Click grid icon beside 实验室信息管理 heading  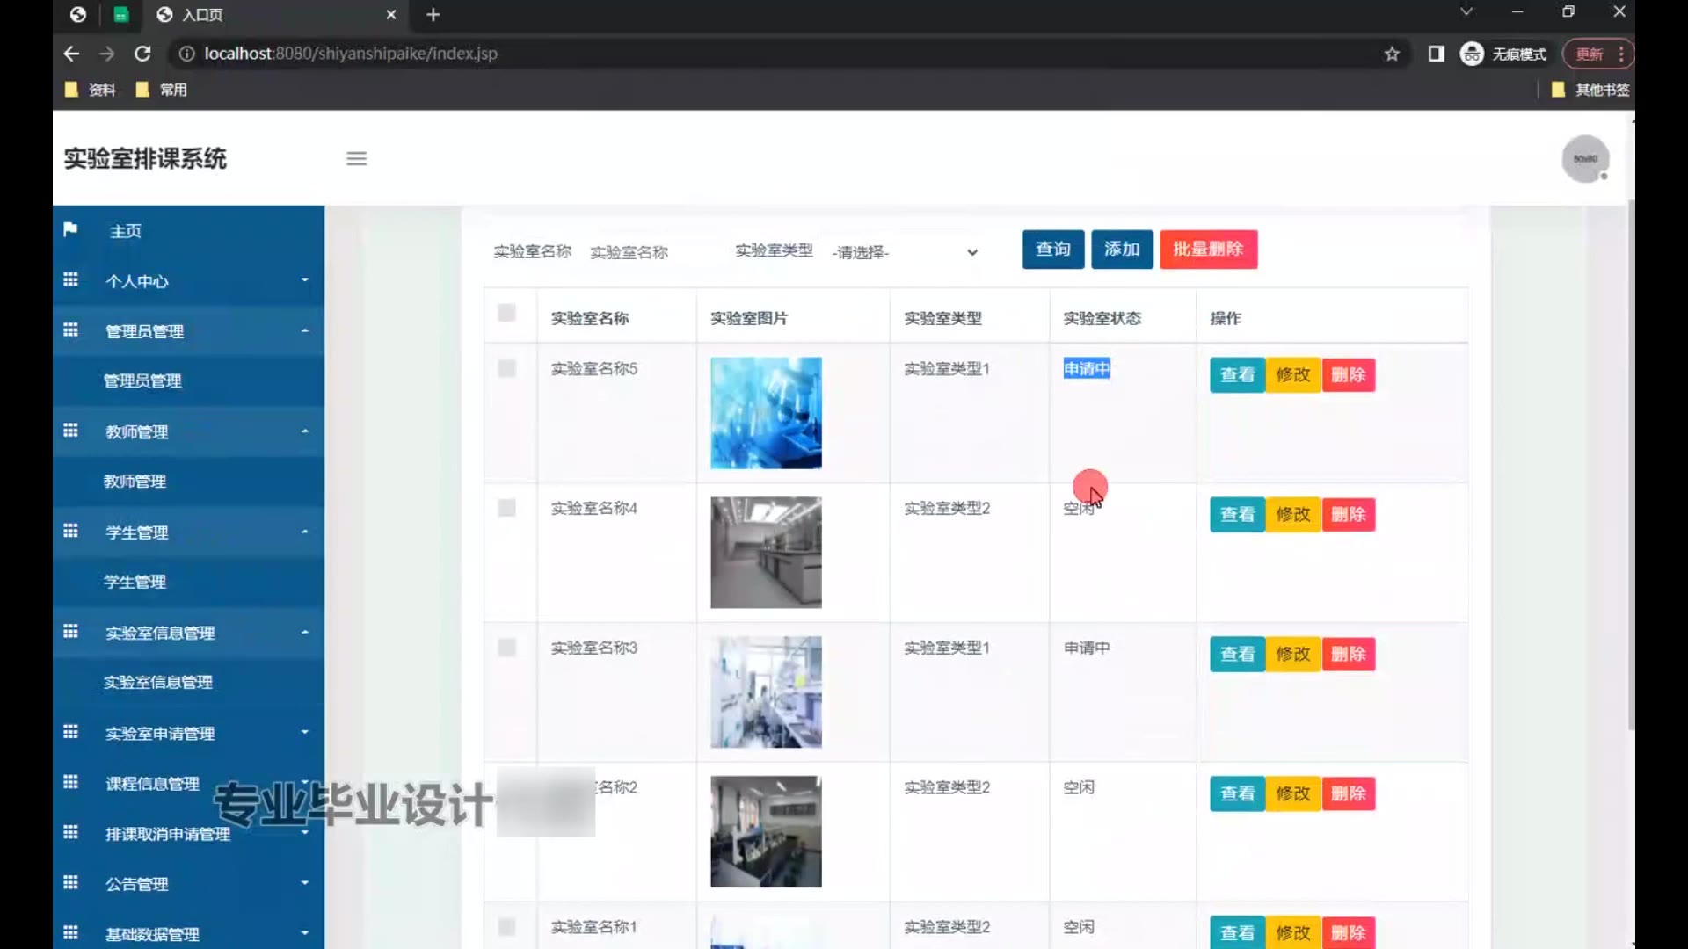pyautogui.click(x=70, y=631)
